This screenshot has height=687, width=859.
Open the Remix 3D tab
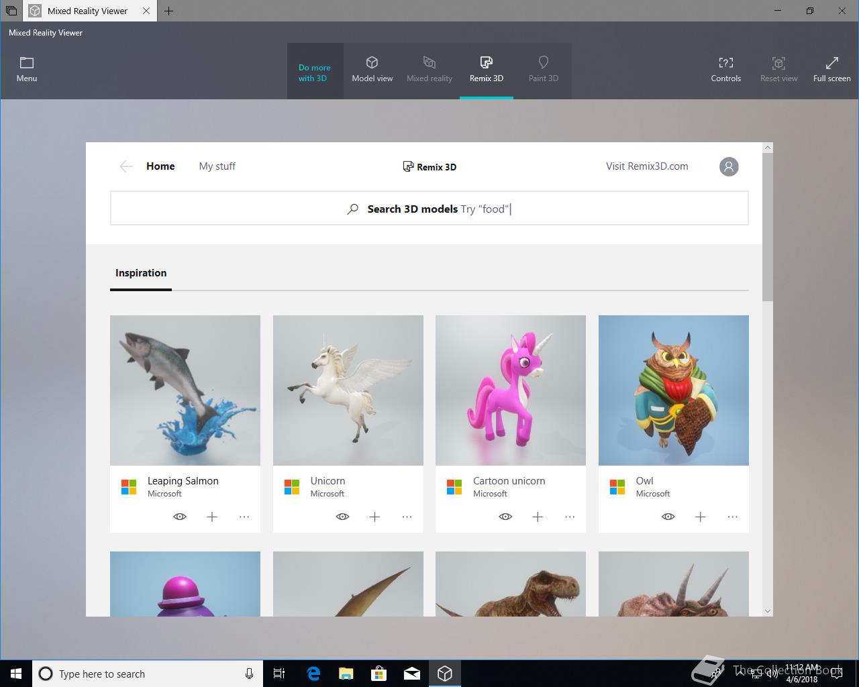(487, 70)
